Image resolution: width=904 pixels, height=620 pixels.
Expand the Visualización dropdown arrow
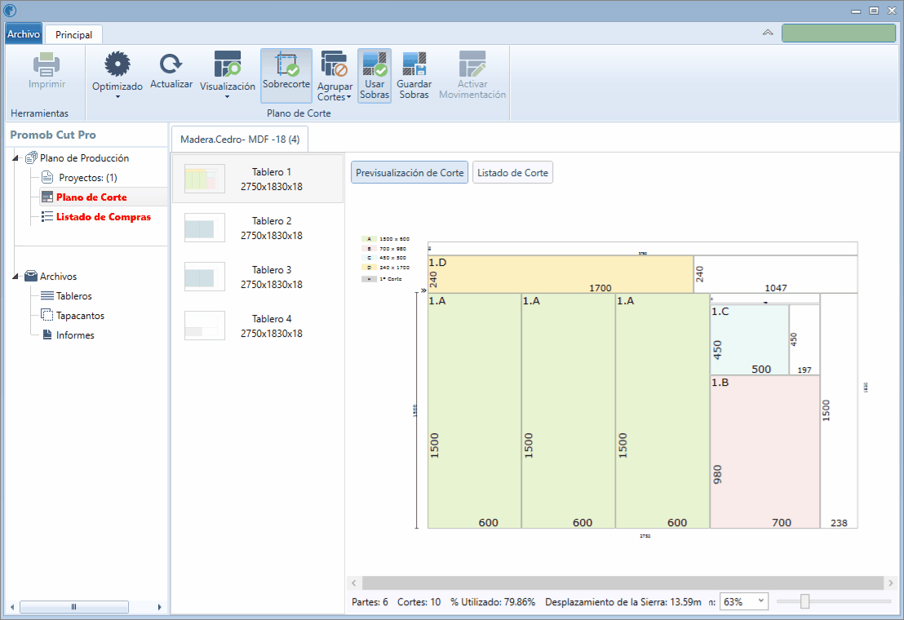coord(227,97)
